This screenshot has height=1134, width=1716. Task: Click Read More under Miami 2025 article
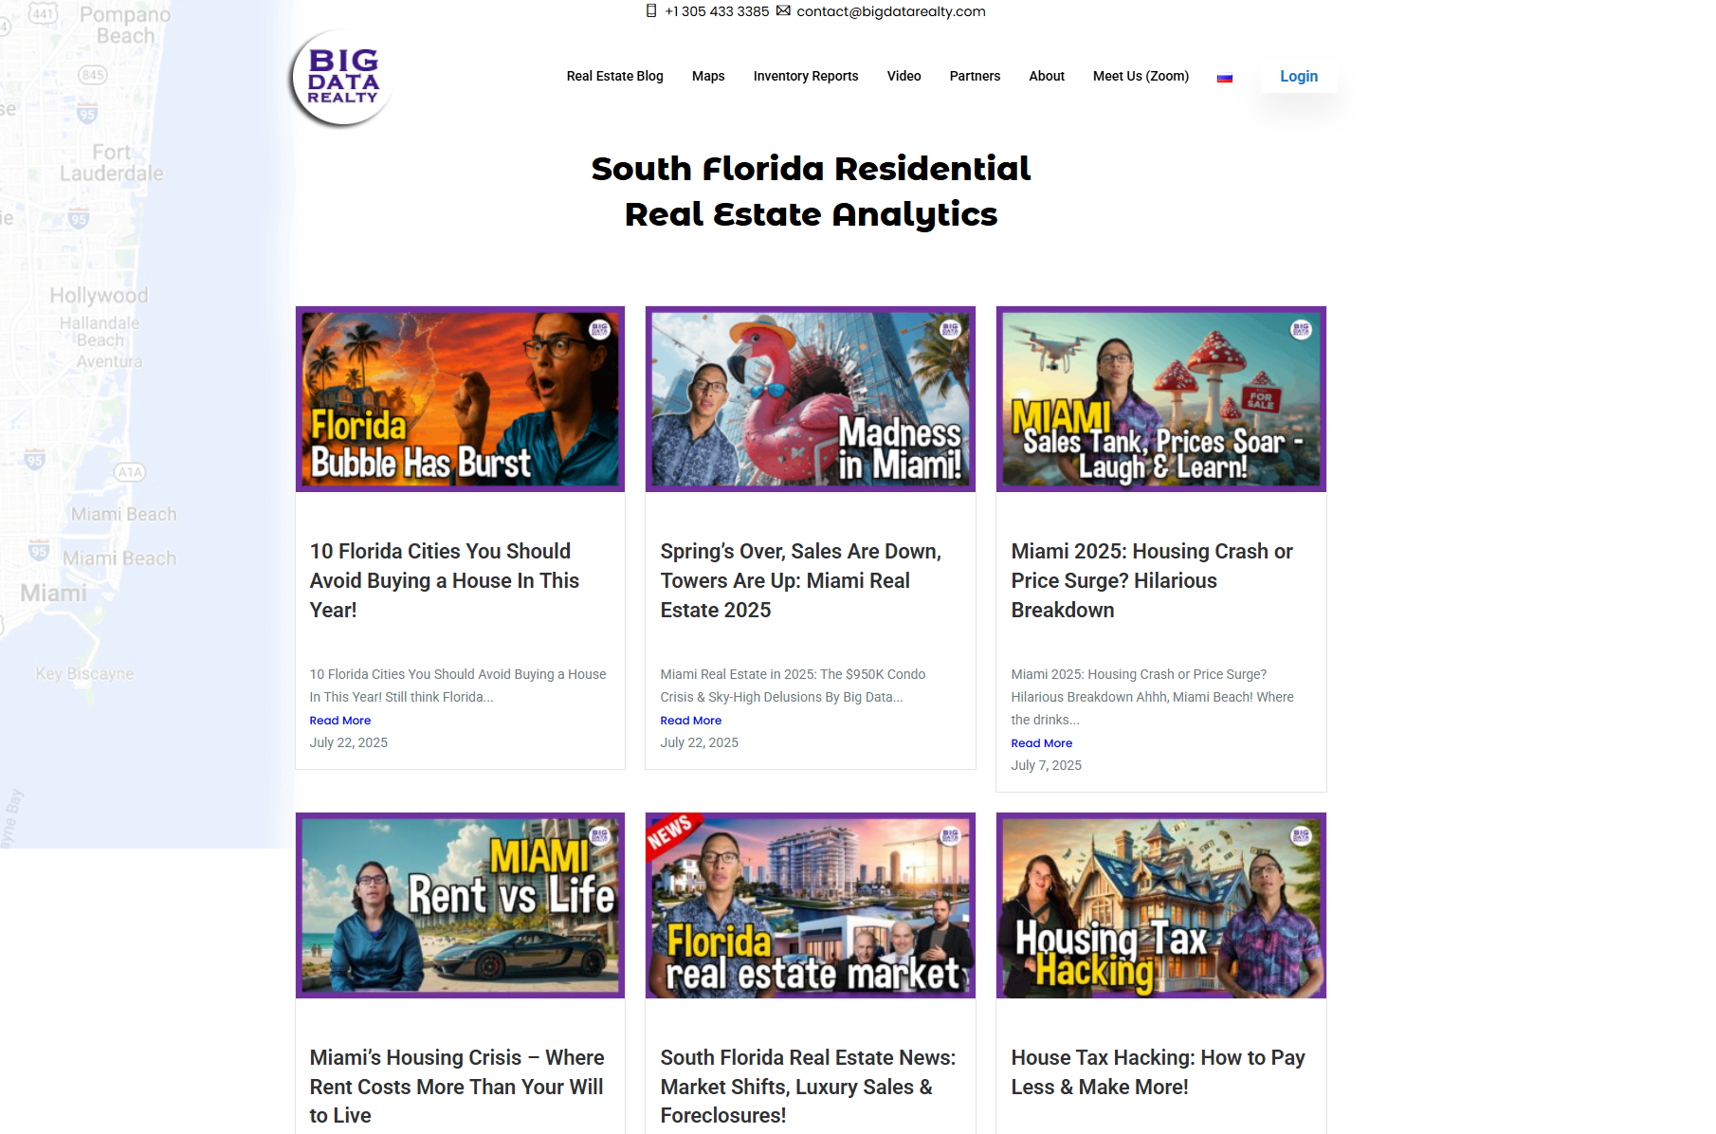point(1042,743)
